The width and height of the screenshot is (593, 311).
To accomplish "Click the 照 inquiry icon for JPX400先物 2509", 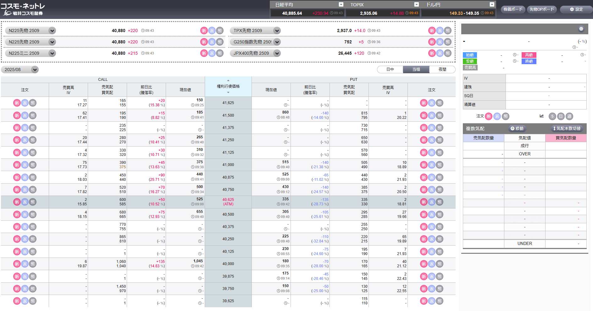I will [448, 53].
